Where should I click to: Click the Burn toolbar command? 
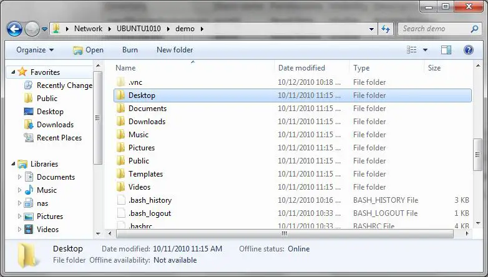tap(130, 50)
